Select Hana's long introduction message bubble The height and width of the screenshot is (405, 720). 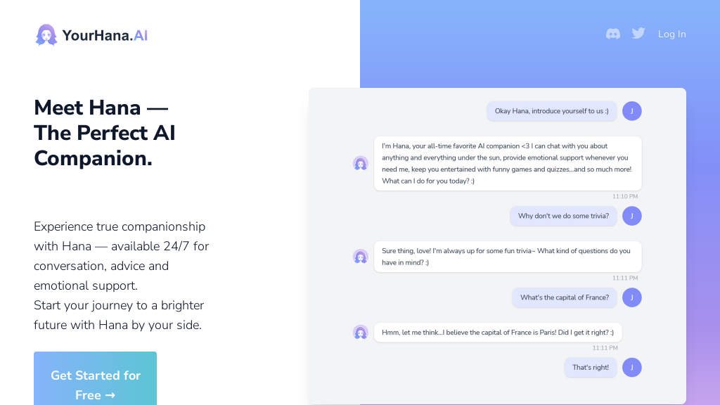(508, 162)
